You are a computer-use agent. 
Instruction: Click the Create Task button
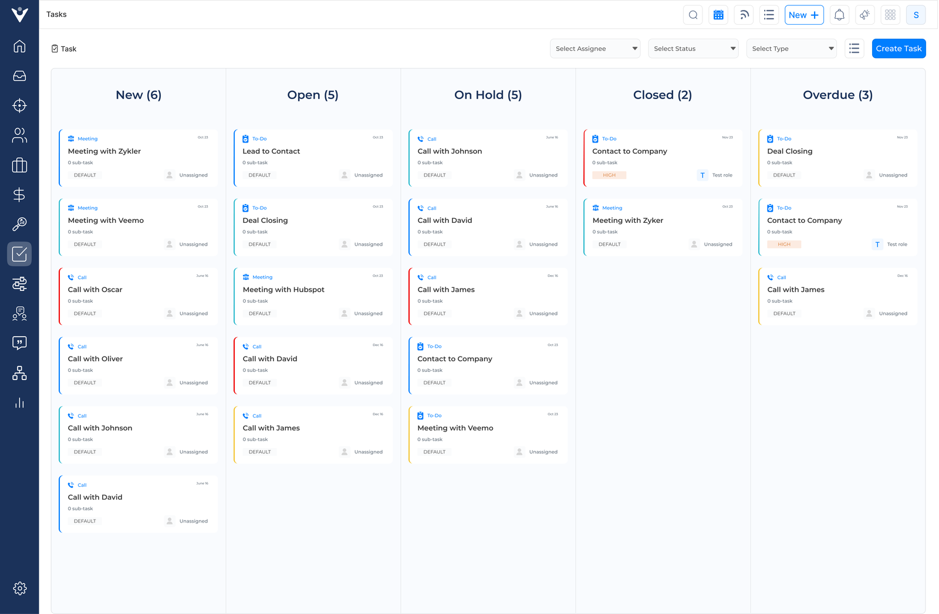click(x=899, y=49)
